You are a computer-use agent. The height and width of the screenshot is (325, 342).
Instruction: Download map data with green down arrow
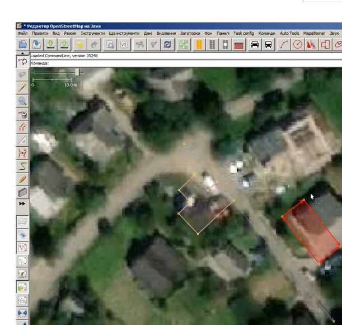(x=50, y=45)
